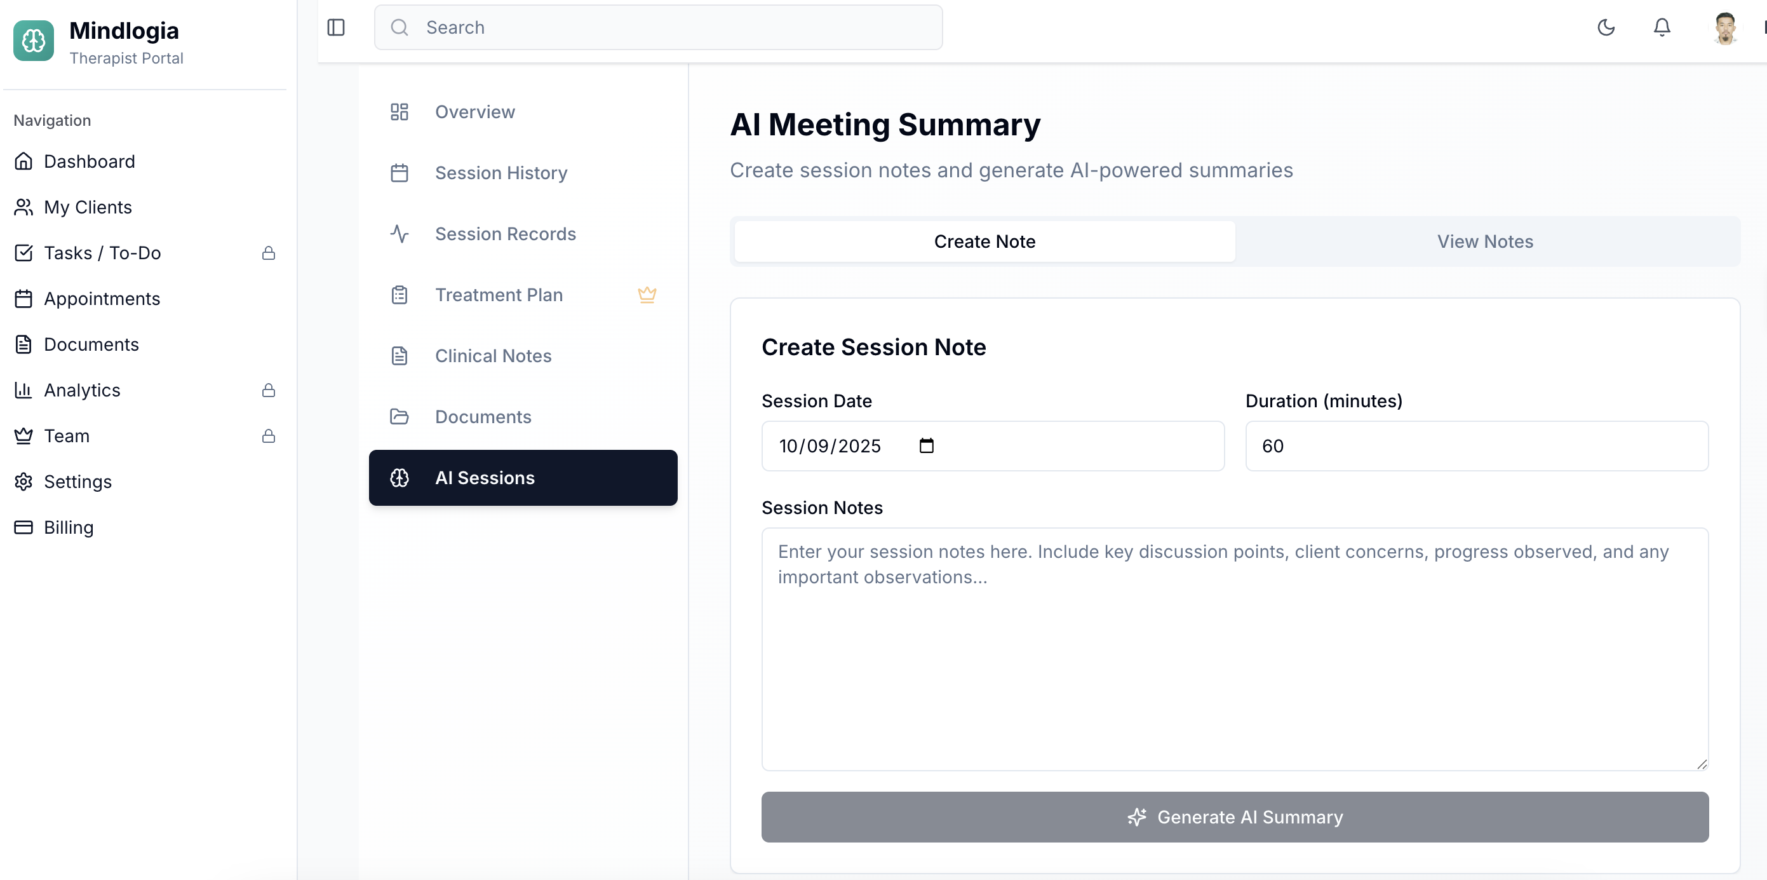Viewport: 1767px width, 880px height.
Task: Open the Settings gear item
Action: 77,482
